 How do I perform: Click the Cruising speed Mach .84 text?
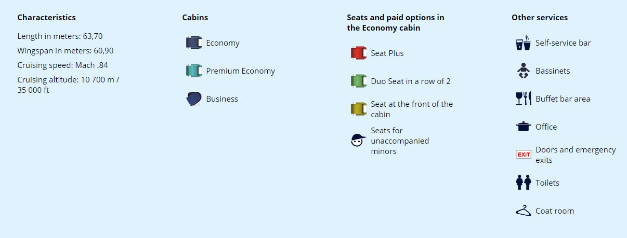coord(63,65)
